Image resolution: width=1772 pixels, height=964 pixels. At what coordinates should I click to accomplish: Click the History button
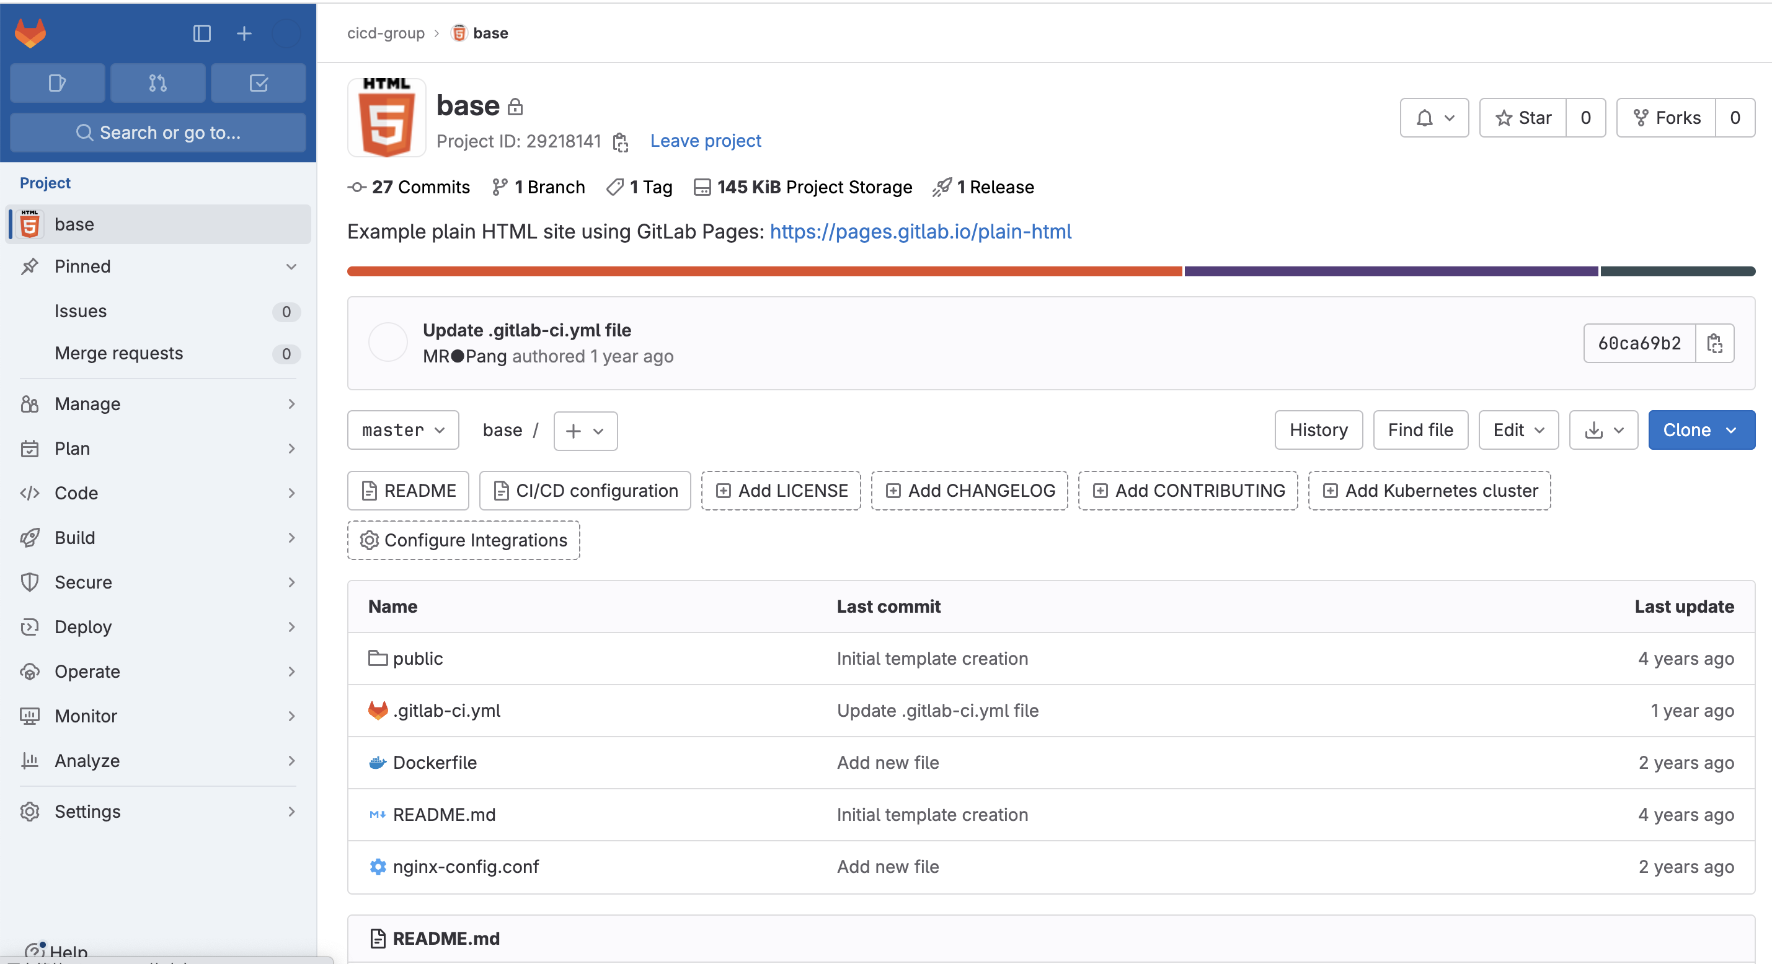click(x=1318, y=431)
